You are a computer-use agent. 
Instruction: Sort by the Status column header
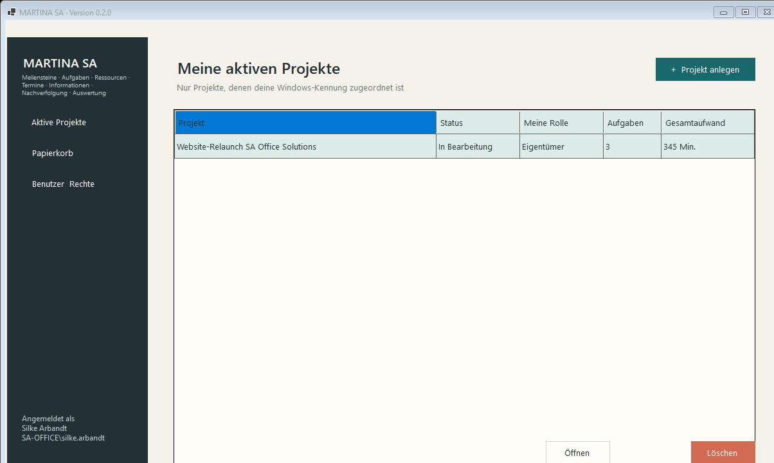pos(478,123)
